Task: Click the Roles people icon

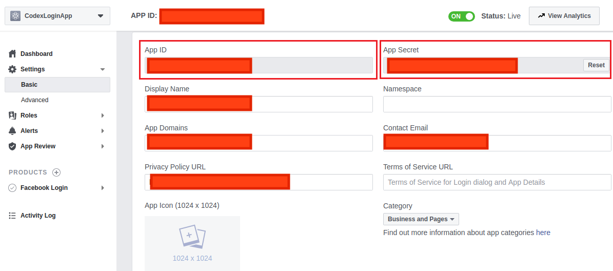Action: tap(12, 115)
